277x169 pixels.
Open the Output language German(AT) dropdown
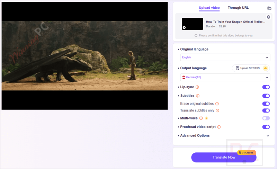(225, 77)
